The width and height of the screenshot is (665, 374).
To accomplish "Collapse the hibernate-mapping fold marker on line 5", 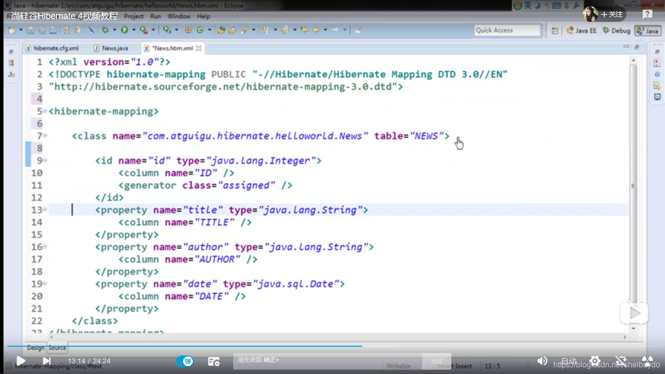I will pos(45,111).
